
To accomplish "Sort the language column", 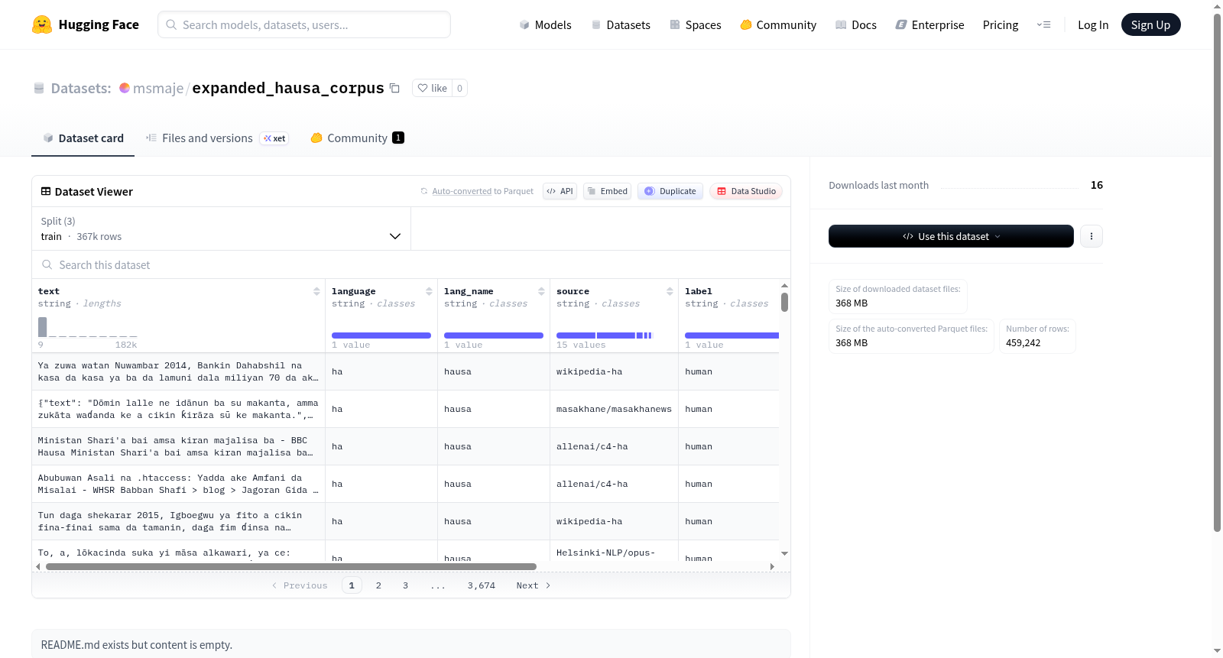I will [x=429, y=291].
